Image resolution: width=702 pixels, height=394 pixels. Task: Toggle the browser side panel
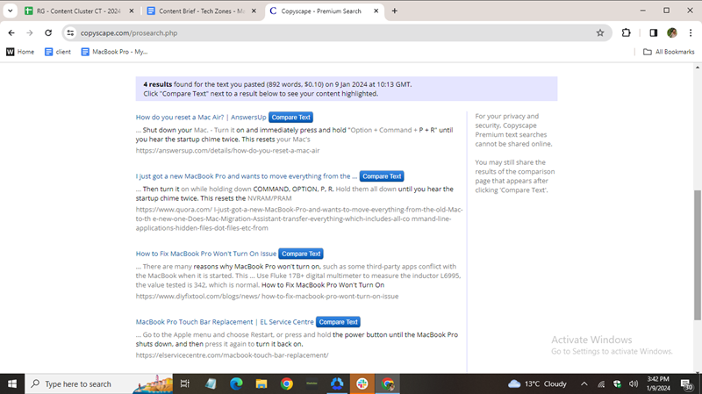coord(653,32)
